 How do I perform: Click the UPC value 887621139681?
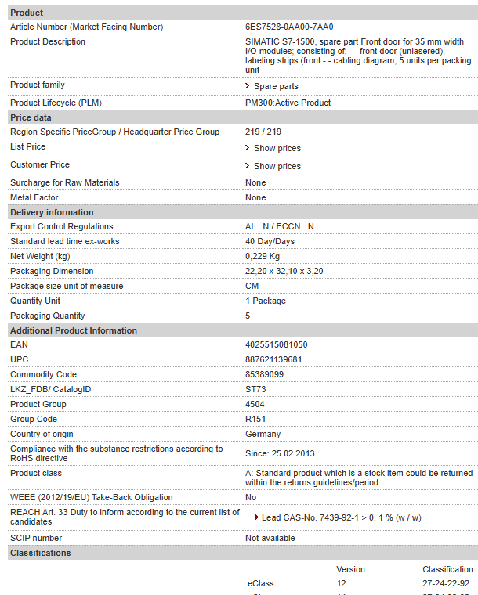pos(273,359)
